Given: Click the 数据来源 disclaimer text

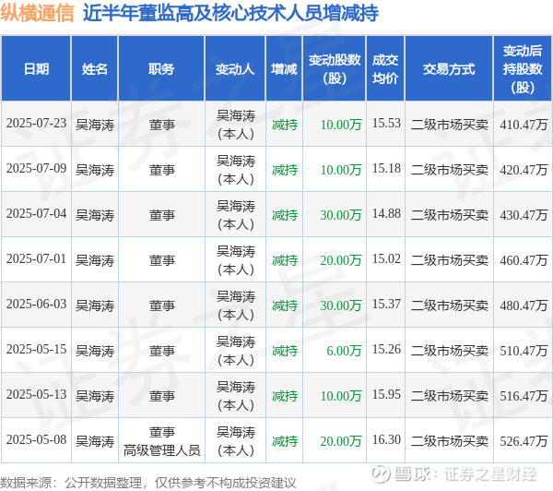Looking at the screenshot, I should click(148, 483).
